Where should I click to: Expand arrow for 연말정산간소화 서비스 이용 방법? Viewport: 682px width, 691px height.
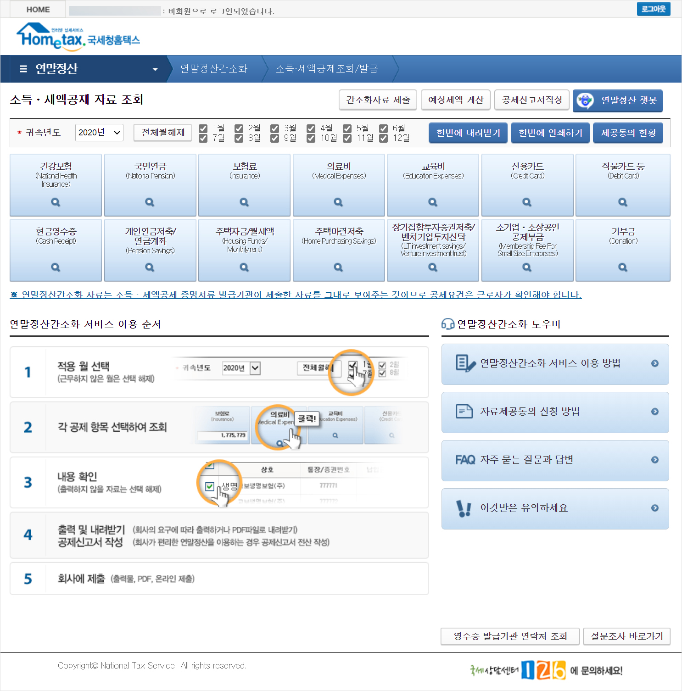coord(655,363)
